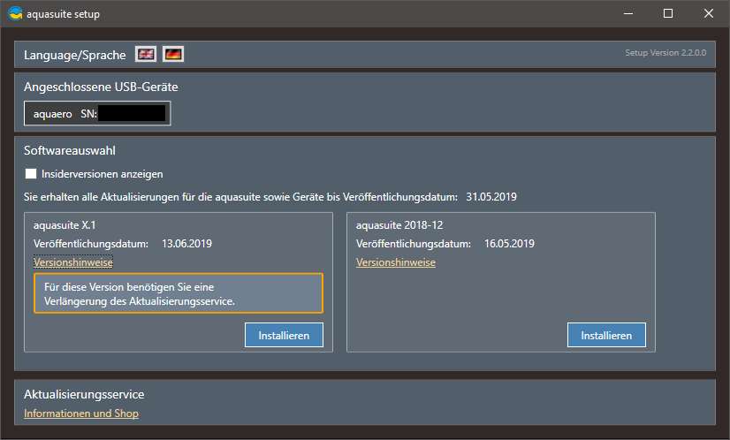Viewport: 730px width, 440px height.
Task: Close the aquasuite setup window
Action: (708, 13)
